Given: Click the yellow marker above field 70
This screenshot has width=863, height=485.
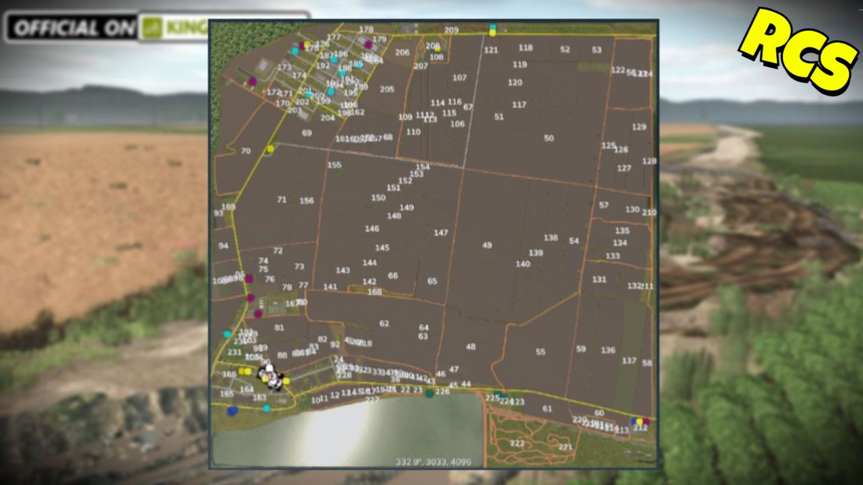Looking at the screenshot, I should [x=270, y=149].
